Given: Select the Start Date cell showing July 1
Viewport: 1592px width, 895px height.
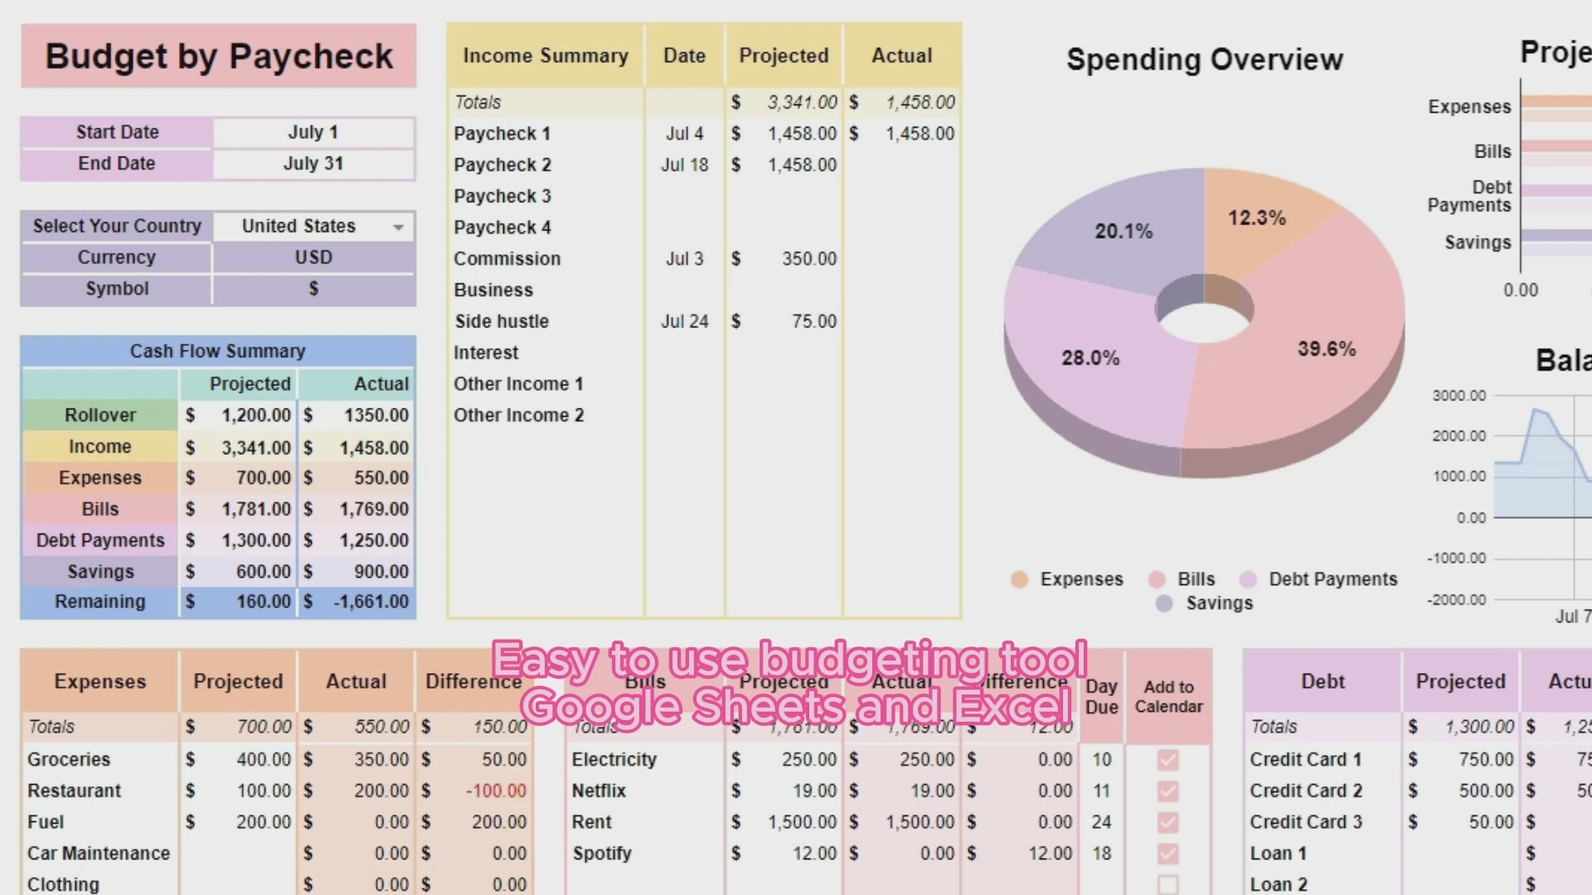Looking at the screenshot, I should [313, 132].
